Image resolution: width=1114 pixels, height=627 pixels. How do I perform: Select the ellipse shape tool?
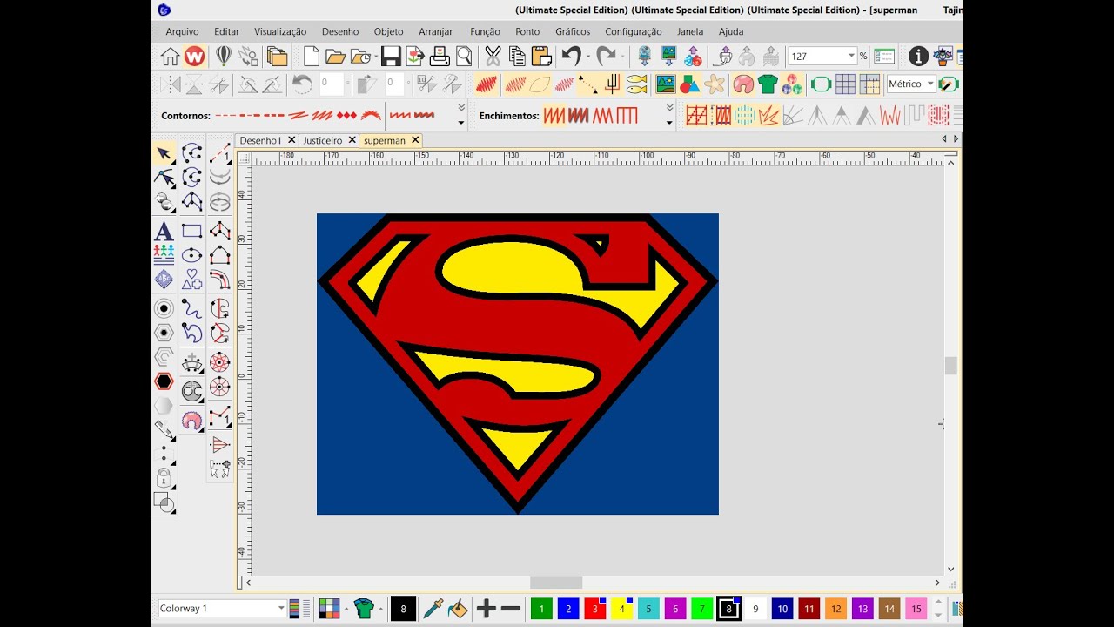(191, 255)
